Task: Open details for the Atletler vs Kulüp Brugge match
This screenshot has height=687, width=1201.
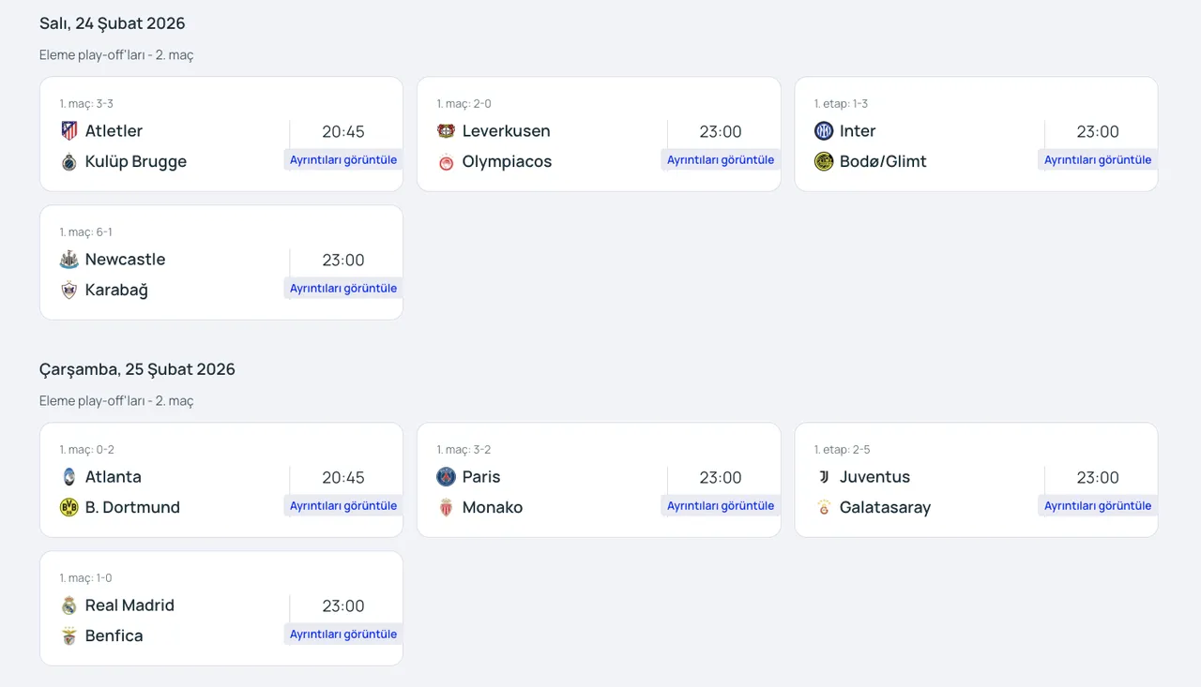Action: [342, 159]
